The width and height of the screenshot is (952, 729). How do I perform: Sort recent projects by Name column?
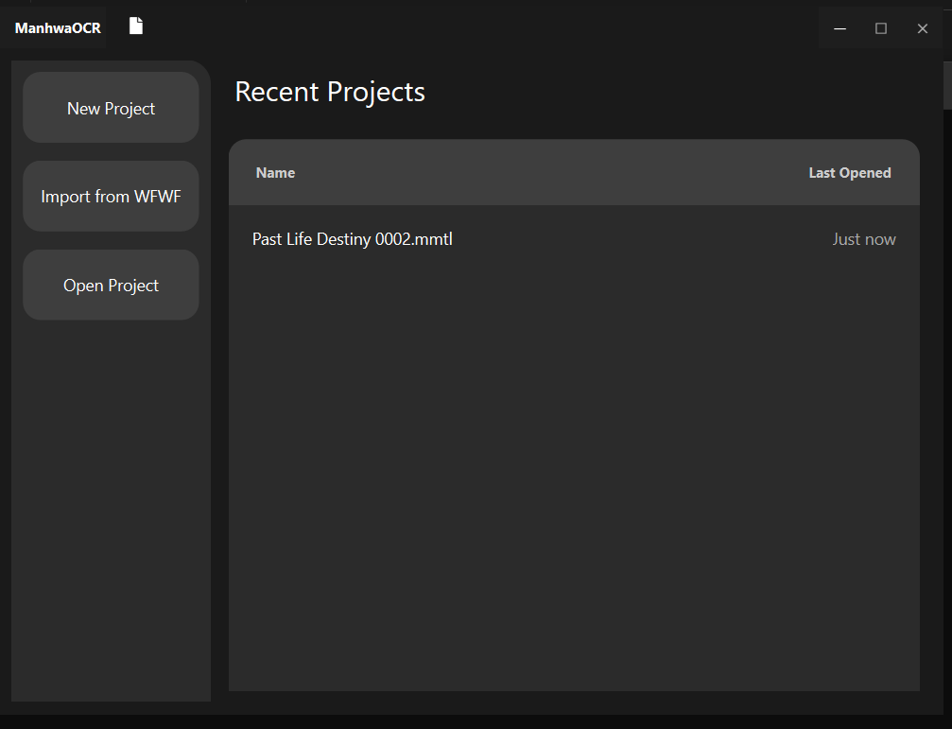pos(275,173)
